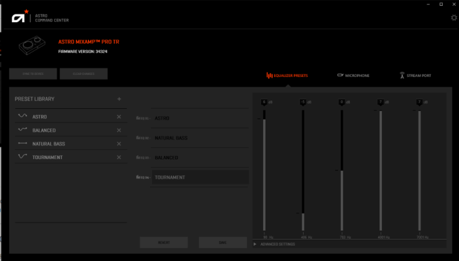This screenshot has height=261, width=459.
Task: Click the stream port antenna icon
Action: coord(402,75)
